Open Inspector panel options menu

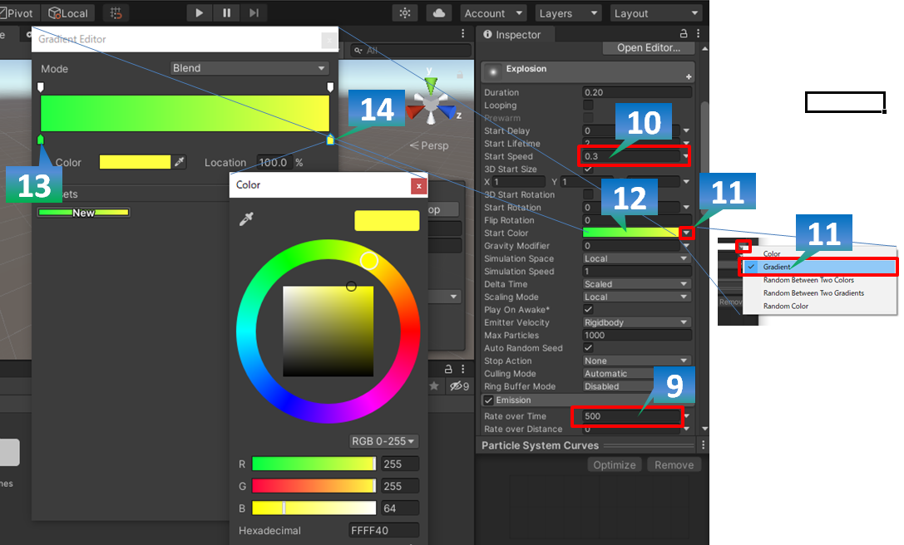[699, 33]
